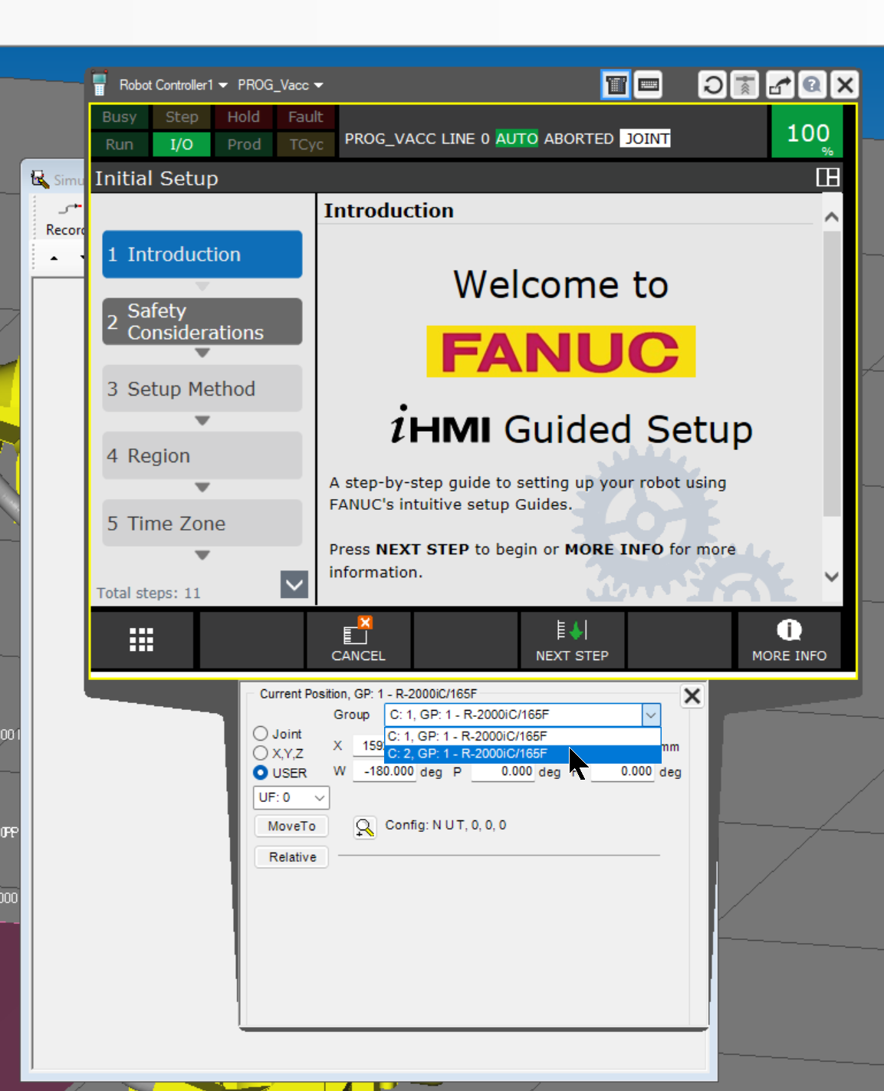Viewport: 884px width, 1091px height.
Task: Click the CANCEL softkey
Action: [x=358, y=639]
